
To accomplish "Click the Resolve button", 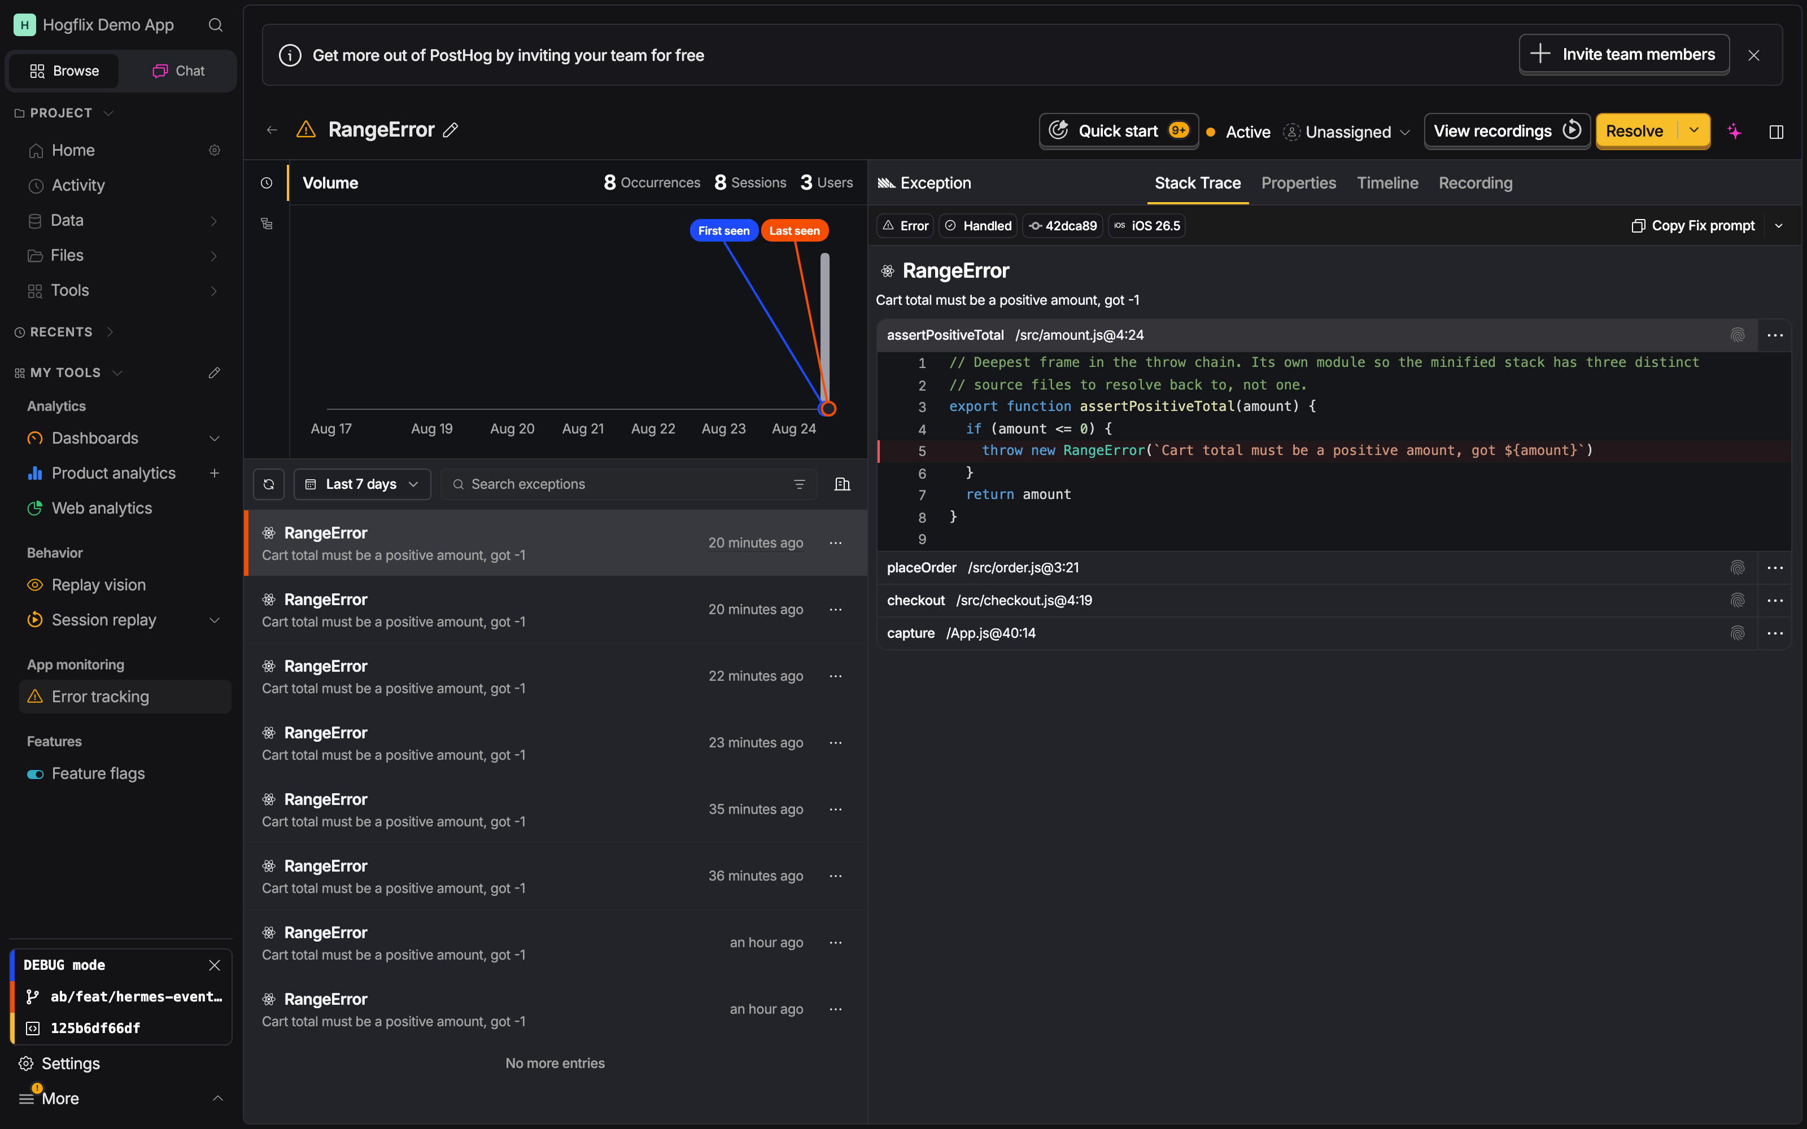I will pyautogui.click(x=1635, y=130).
